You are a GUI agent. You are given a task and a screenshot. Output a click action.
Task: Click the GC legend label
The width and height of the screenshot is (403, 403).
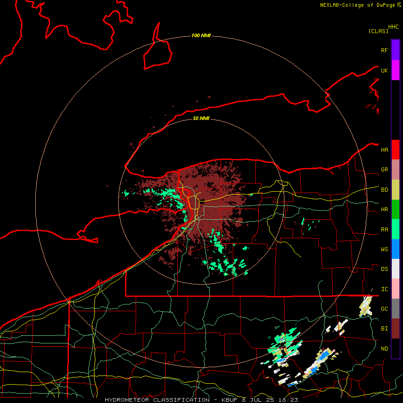384,309
